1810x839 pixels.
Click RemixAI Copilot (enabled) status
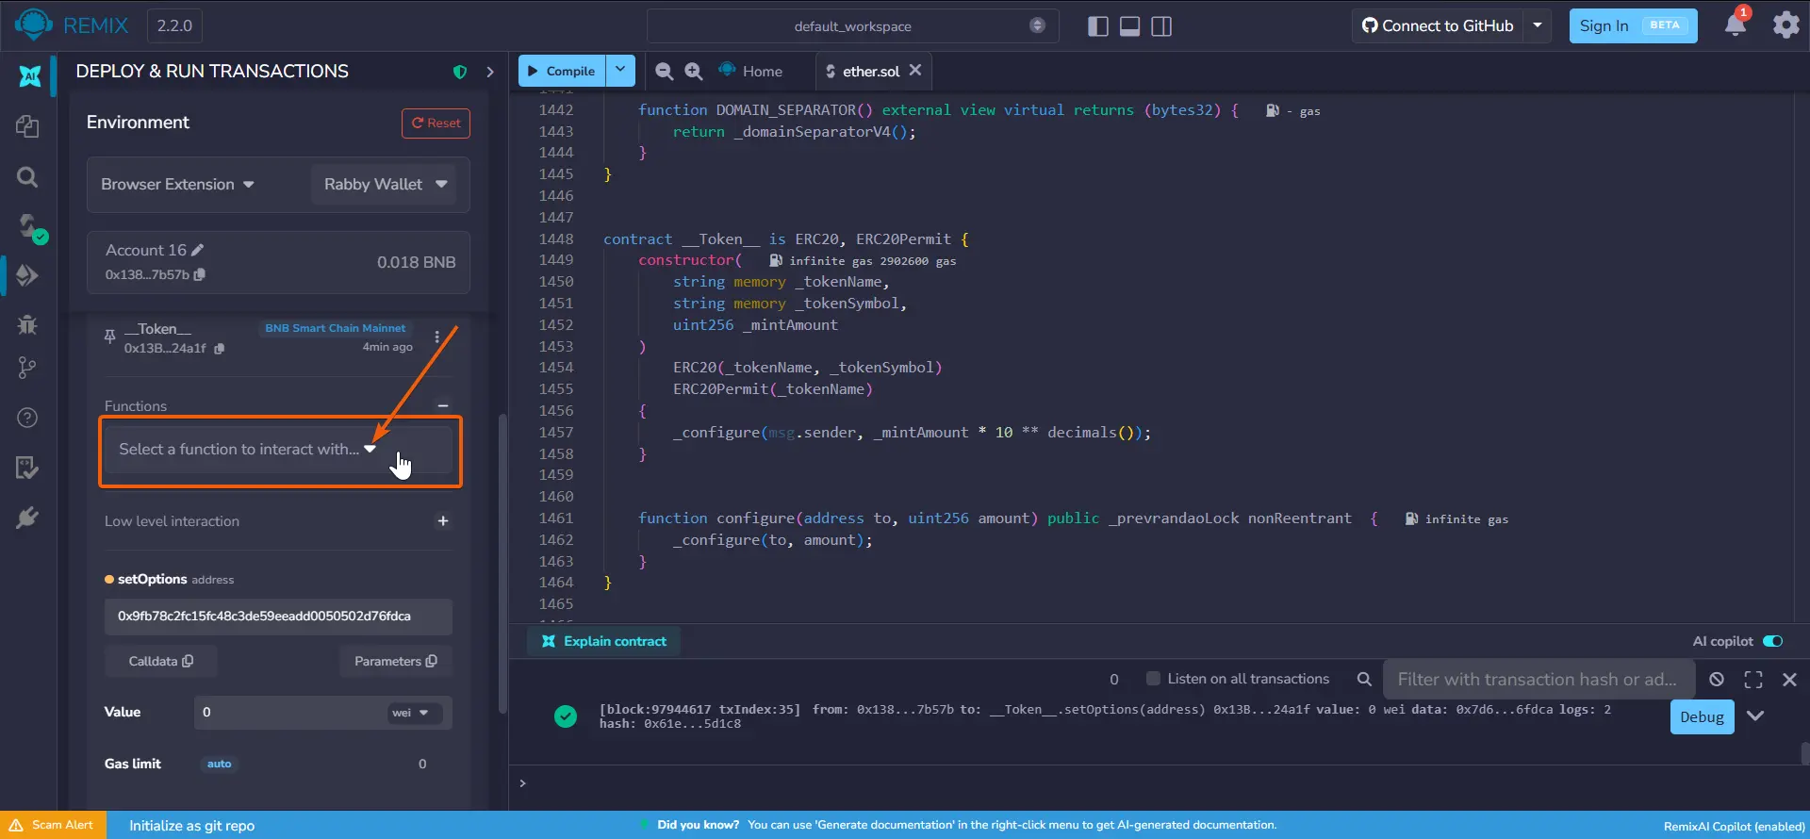click(1735, 826)
